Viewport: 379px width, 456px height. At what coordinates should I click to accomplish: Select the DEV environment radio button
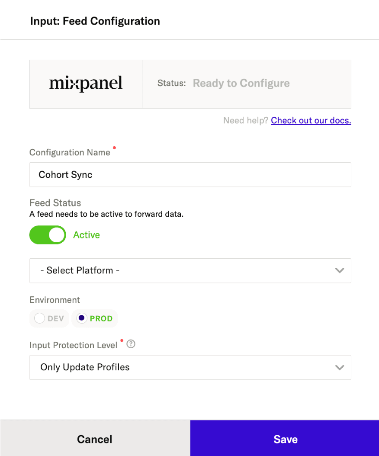[x=40, y=318]
